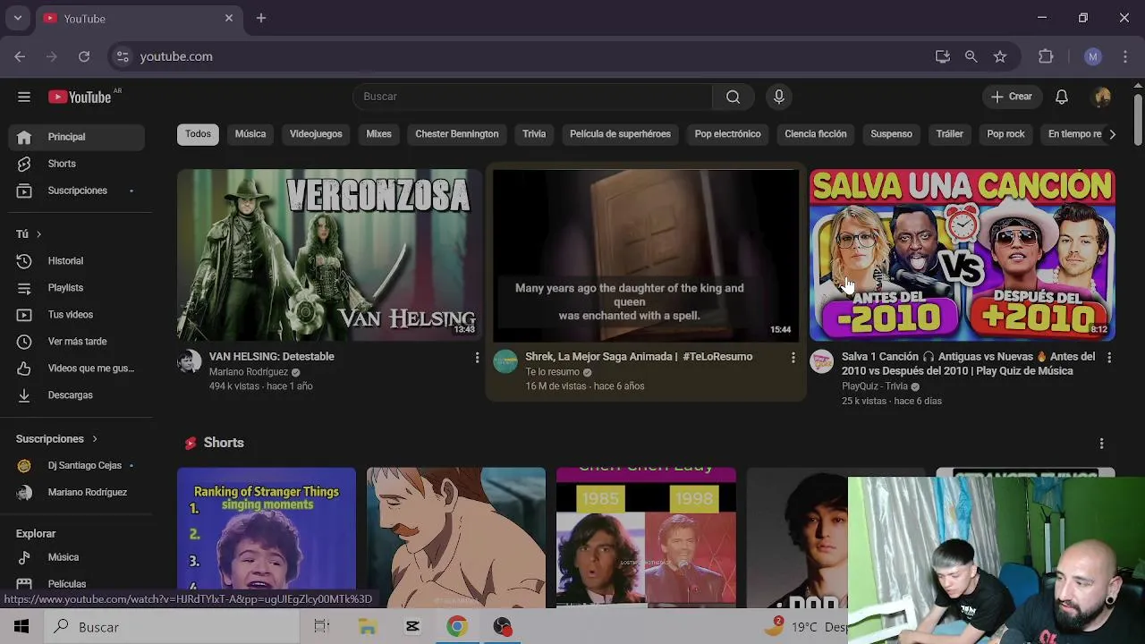
Task: Open Chrome extensions puzzle icon
Action: [1046, 56]
